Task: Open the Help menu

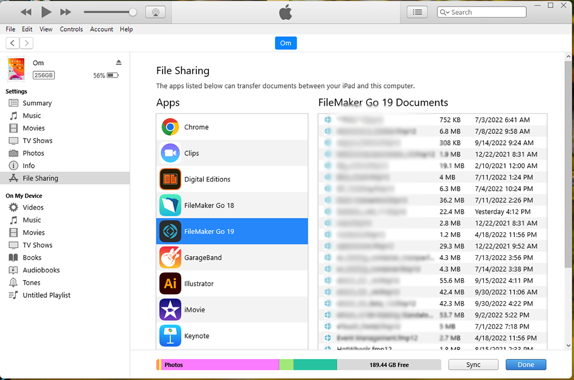Action: tap(126, 29)
